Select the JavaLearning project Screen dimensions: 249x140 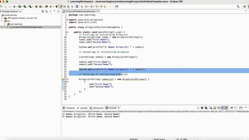(x=11, y=15)
